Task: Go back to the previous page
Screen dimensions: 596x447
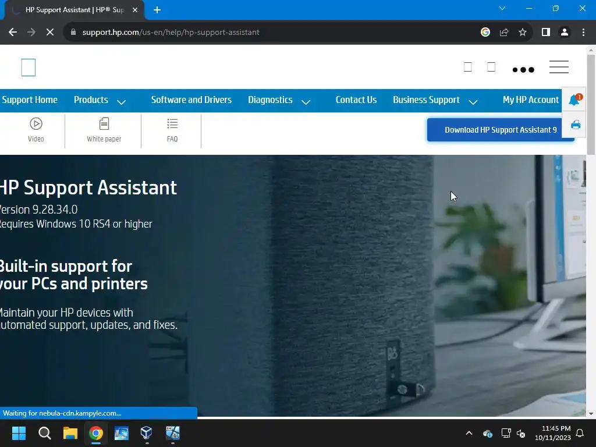Action: coord(13,33)
